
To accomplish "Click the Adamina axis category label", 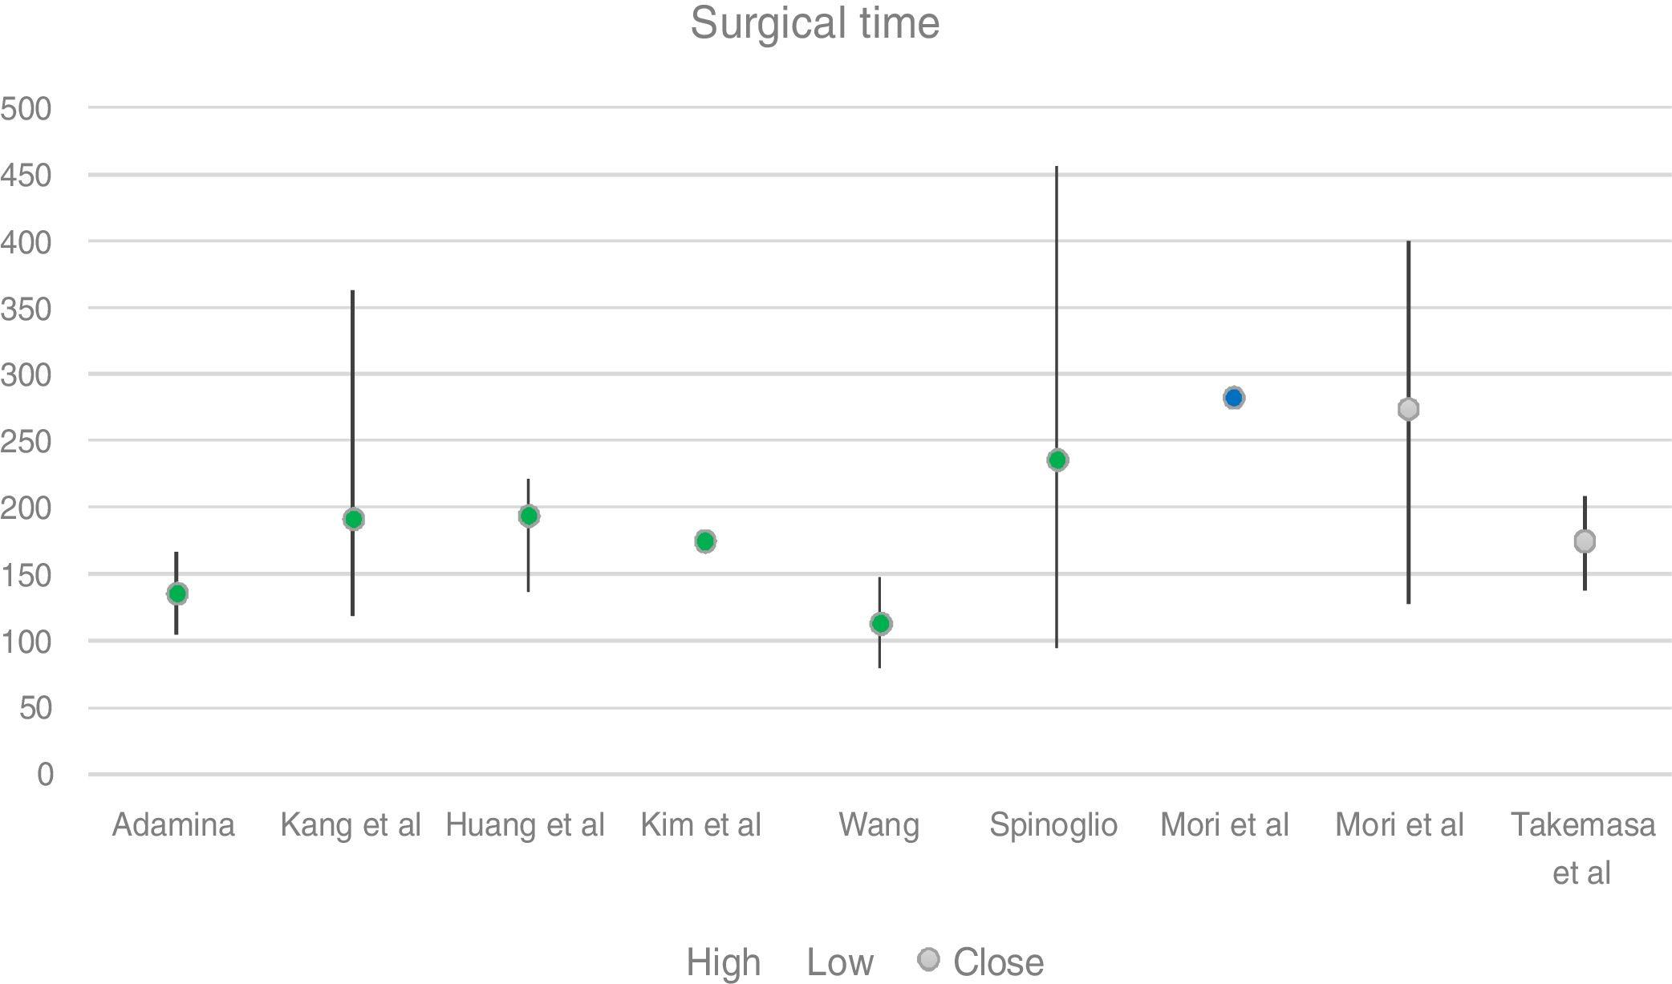I will 173,824.
